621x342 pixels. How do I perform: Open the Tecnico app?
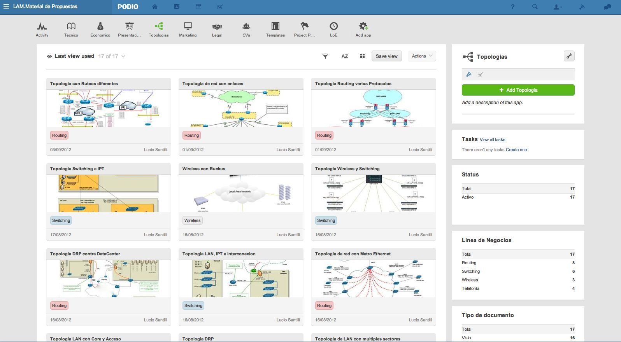click(x=71, y=30)
